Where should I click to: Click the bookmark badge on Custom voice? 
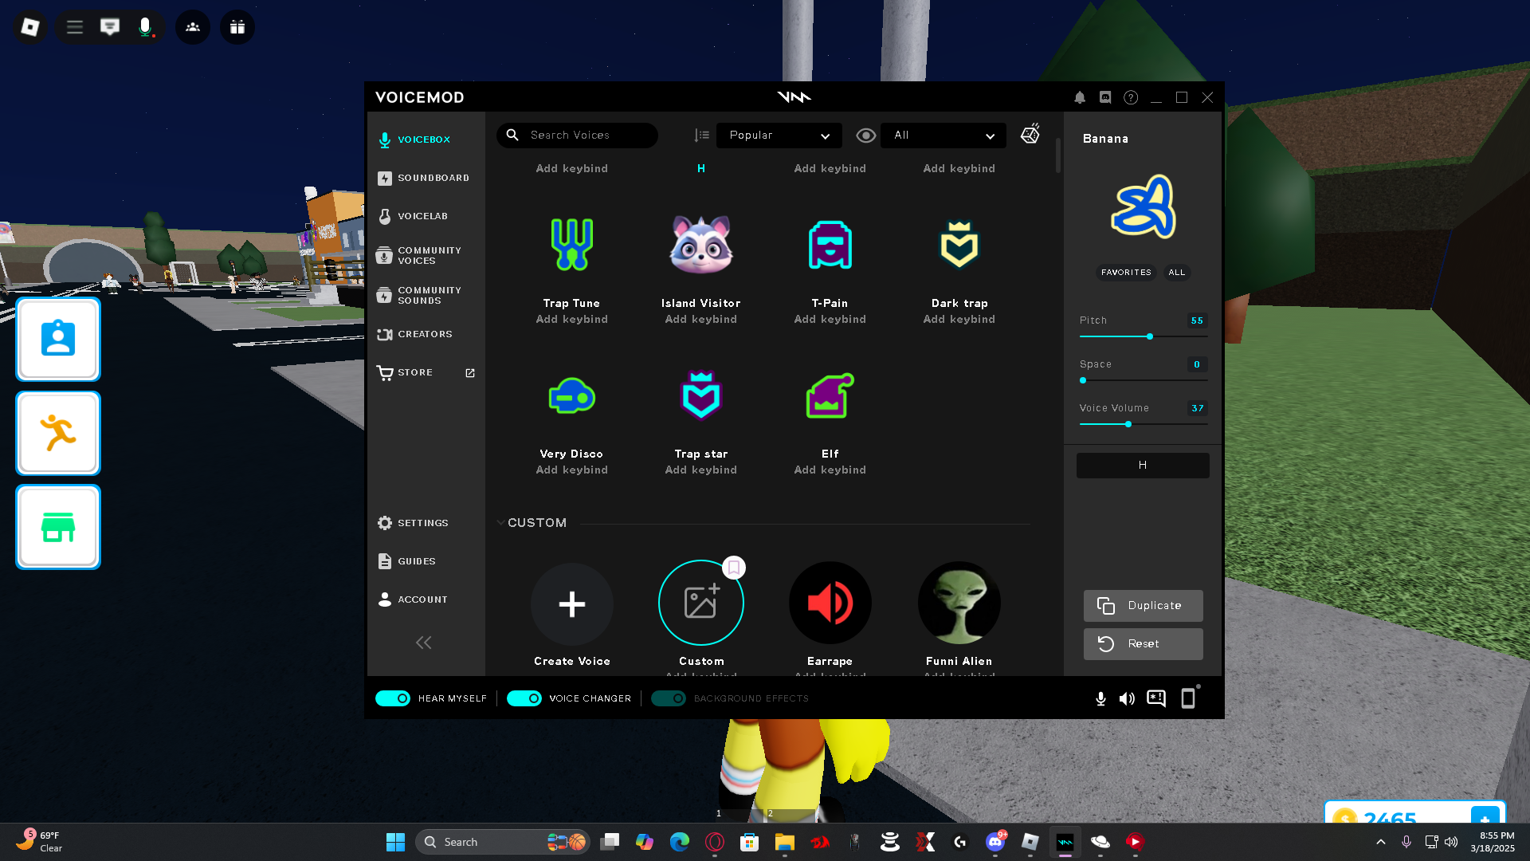734,568
